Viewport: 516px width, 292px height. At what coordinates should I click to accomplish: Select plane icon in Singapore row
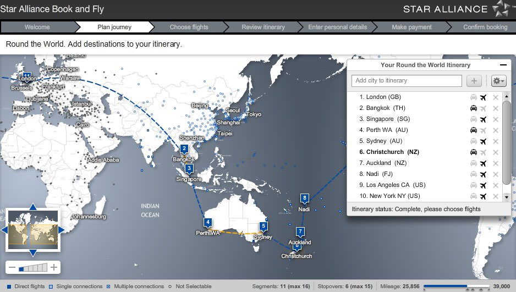coord(483,119)
